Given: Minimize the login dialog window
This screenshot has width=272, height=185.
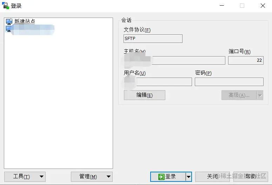Looking at the screenshot, I should pyautogui.click(x=222, y=6).
